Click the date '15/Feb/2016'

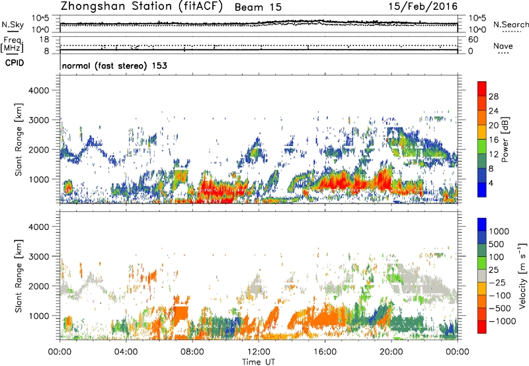tap(423, 7)
